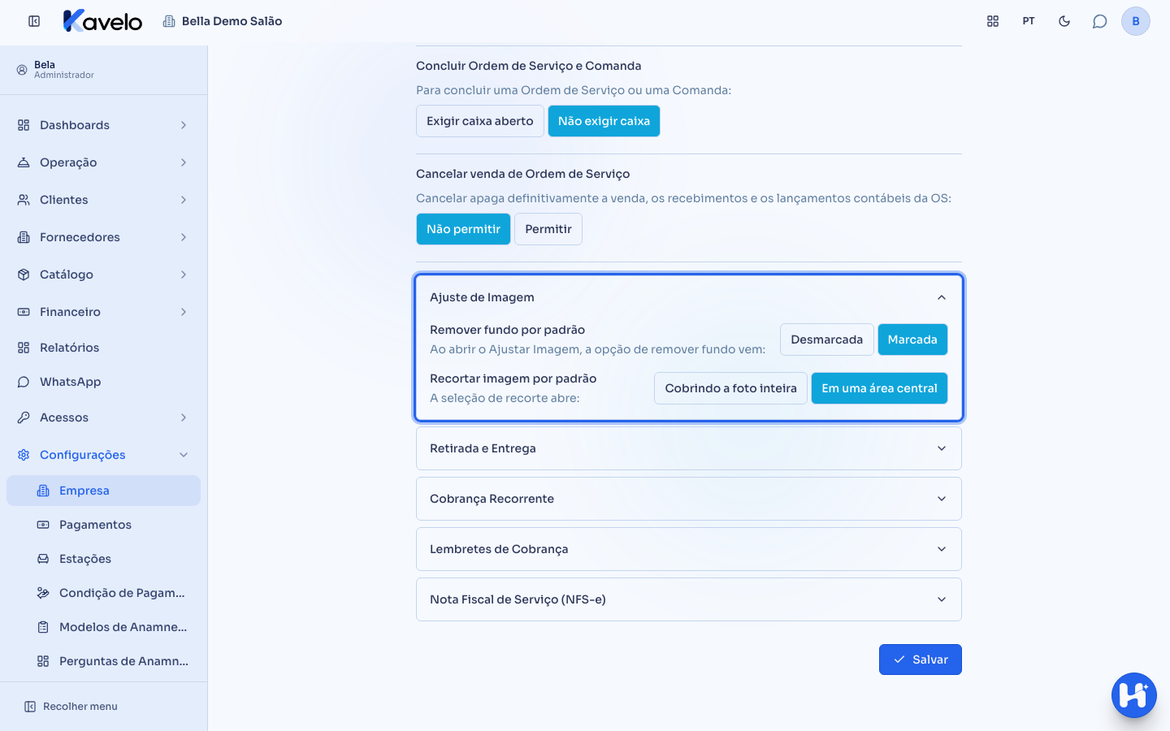Viewport: 1170px width, 731px height.
Task: Click the Fornecedores sidebar icon
Action: [x=24, y=237]
